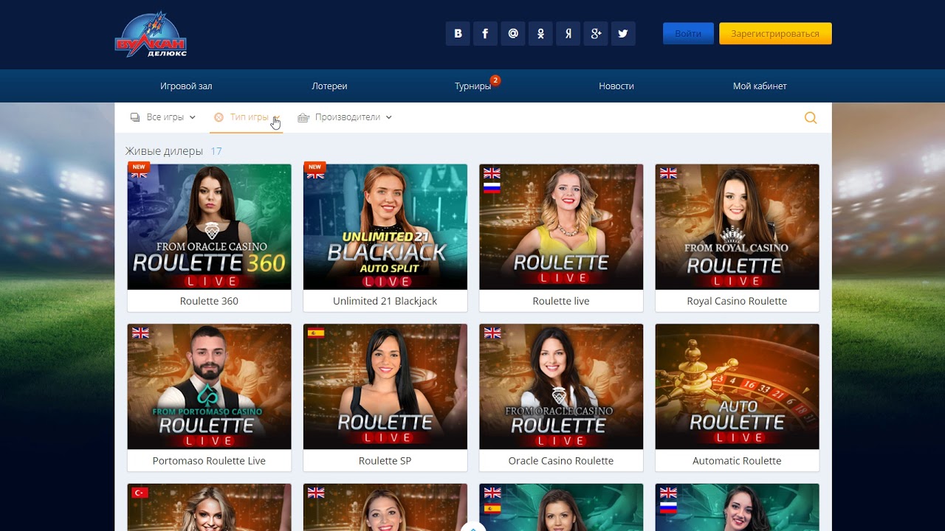Click the live dealers count 17
Image resolution: width=945 pixels, height=531 pixels.
(x=216, y=151)
